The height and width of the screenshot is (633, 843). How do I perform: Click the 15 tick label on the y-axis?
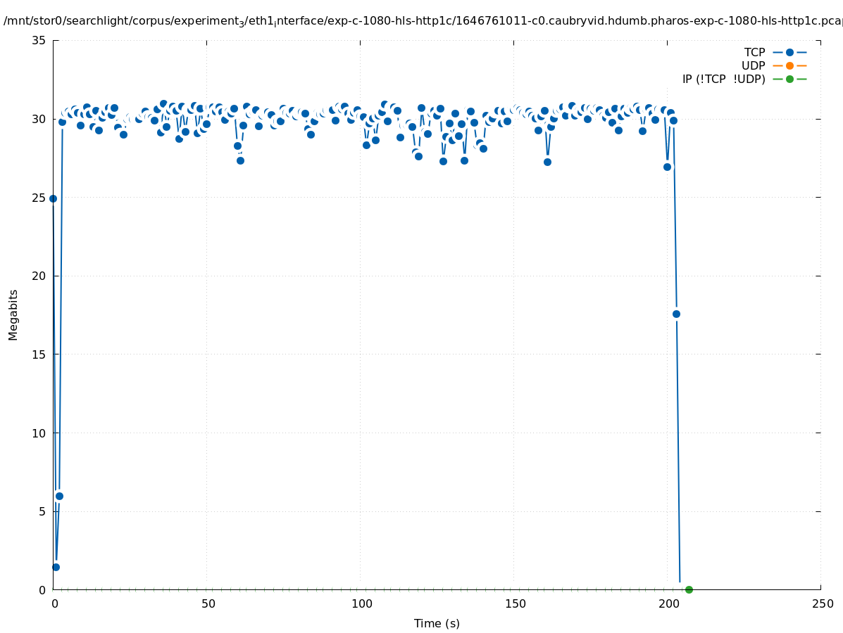39,354
